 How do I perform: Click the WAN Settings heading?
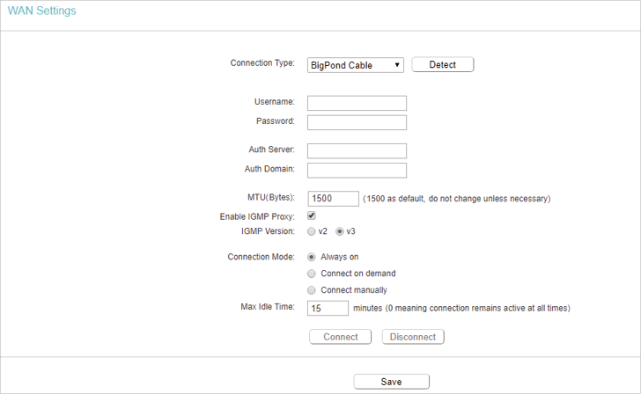click(41, 11)
